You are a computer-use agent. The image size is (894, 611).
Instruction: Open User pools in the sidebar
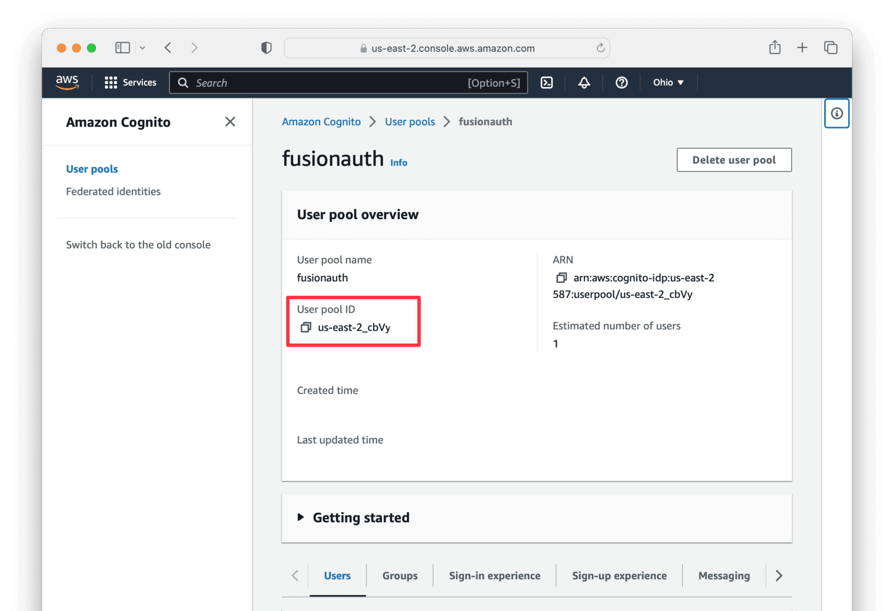(92, 169)
